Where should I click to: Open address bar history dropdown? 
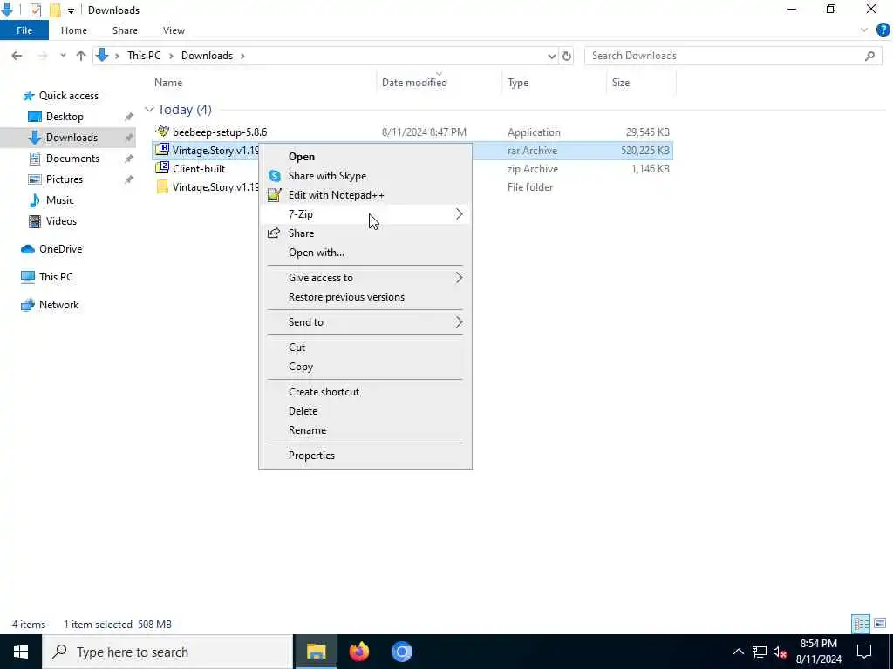tap(551, 56)
